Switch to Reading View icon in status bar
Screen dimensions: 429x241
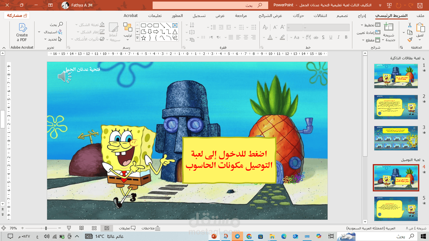point(81,228)
